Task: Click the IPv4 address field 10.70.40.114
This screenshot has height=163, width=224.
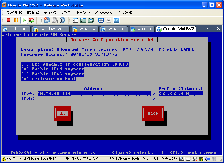Action: coord(94,94)
